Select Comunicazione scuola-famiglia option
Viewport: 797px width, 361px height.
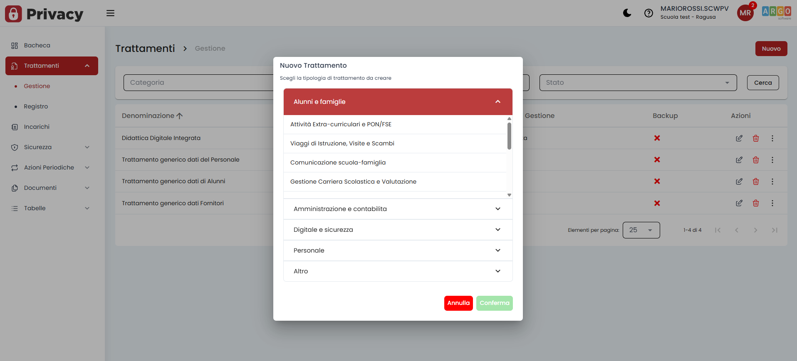click(x=338, y=162)
